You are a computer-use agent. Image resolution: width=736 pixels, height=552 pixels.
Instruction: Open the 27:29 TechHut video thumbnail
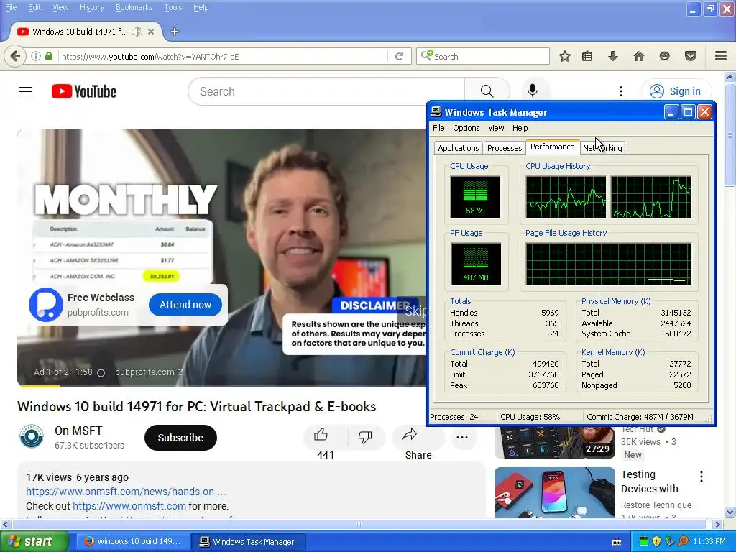pos(554,443)
